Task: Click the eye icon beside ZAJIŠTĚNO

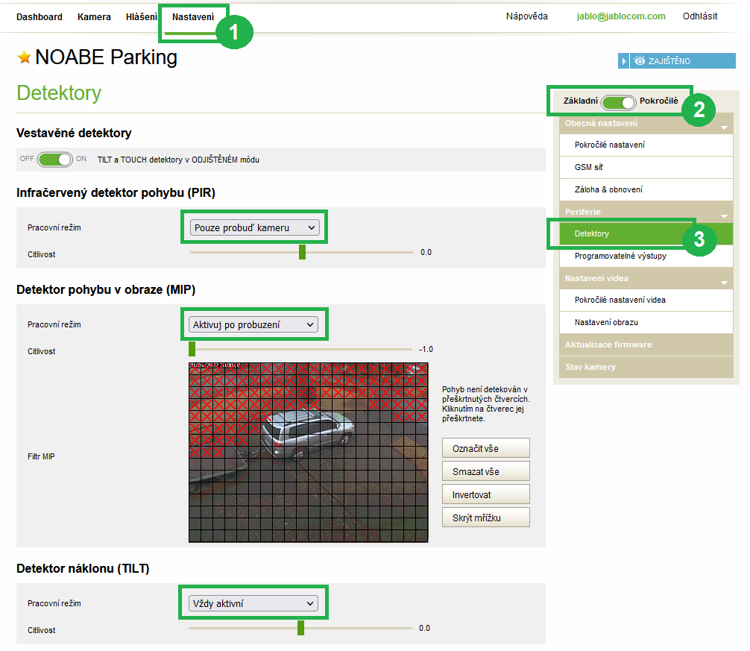Action: tap(639, 61)
